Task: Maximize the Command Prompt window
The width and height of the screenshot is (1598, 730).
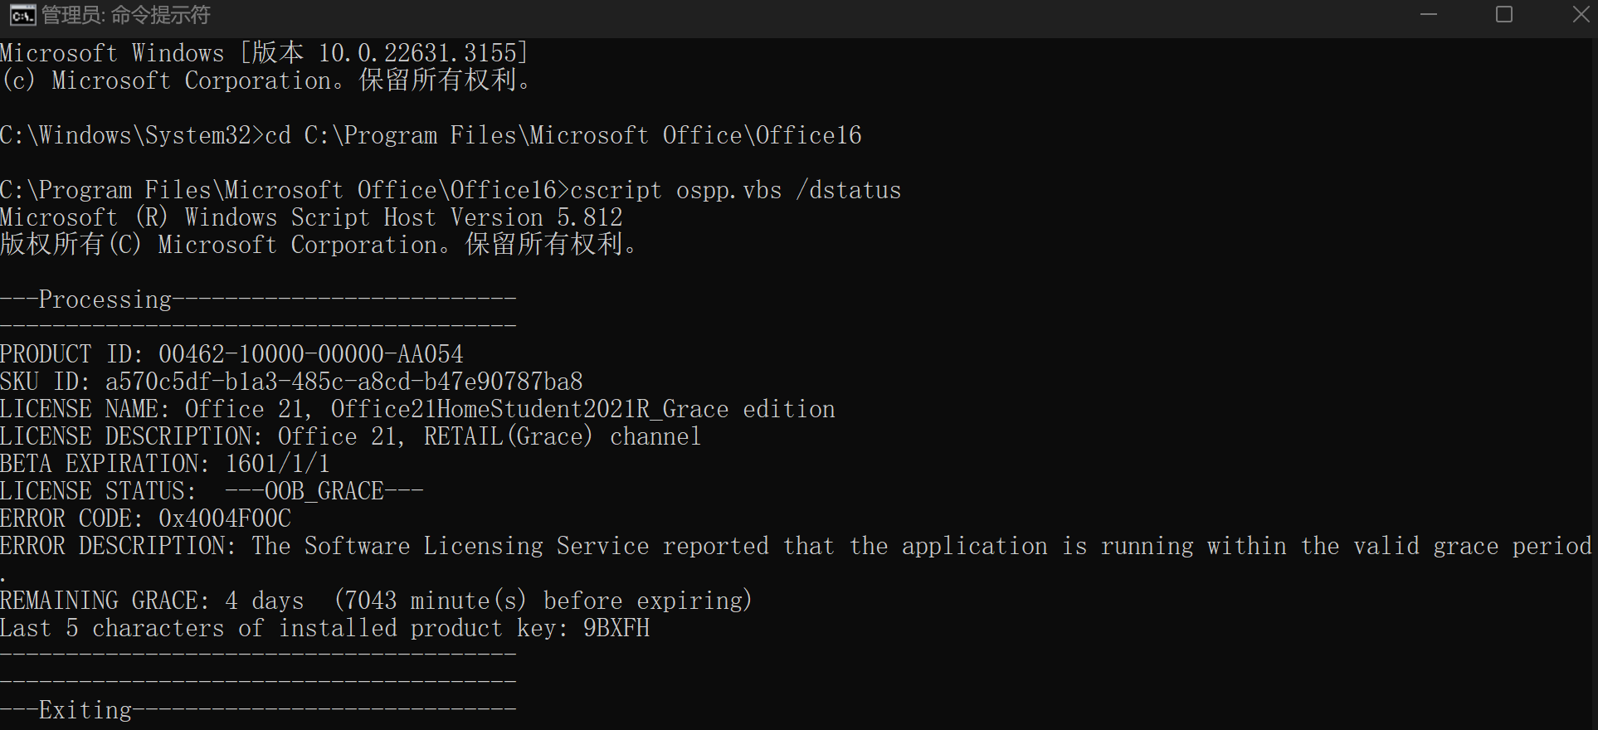Action: tap(1504, 15)
